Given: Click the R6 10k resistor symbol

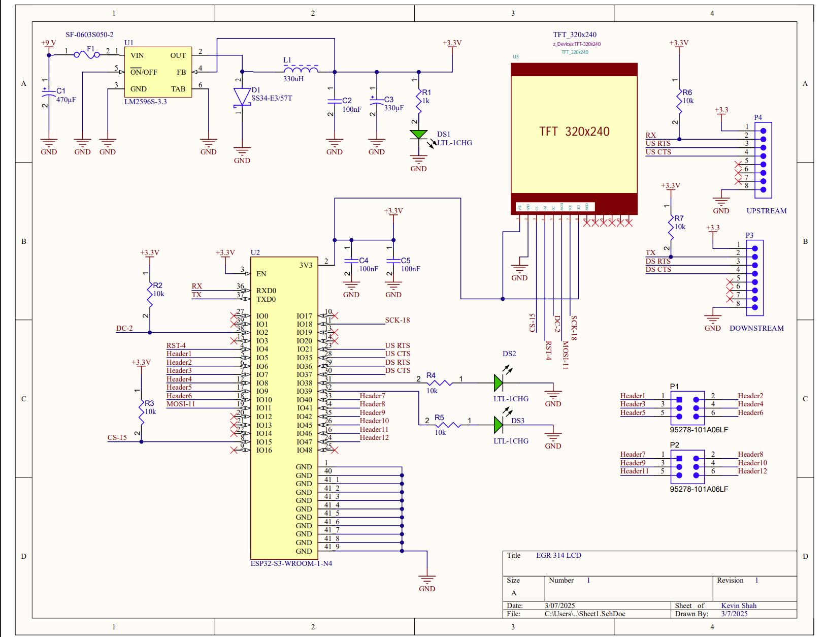Looking at the screenshot, I should (x=679, y=101).
